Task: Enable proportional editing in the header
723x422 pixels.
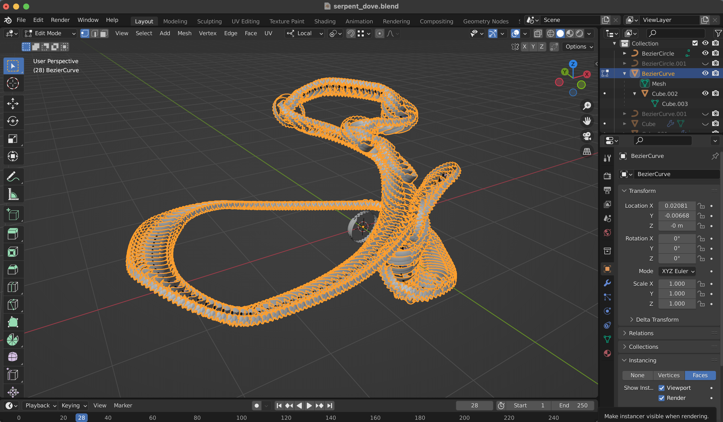Action: click(379, 33)
